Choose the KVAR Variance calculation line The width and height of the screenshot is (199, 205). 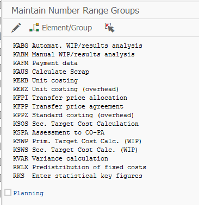point(60,158)
